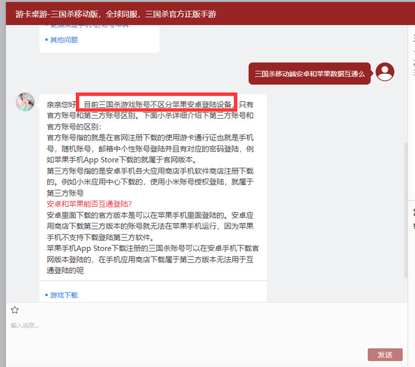Click the line starting 第三方账号指的是安卓手机
The width and height of the screenshot is (415, 367).
(x=150, y=171)
